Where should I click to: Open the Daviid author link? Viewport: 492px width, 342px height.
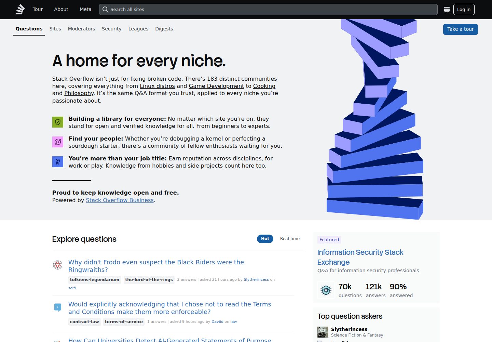point(217,322)
